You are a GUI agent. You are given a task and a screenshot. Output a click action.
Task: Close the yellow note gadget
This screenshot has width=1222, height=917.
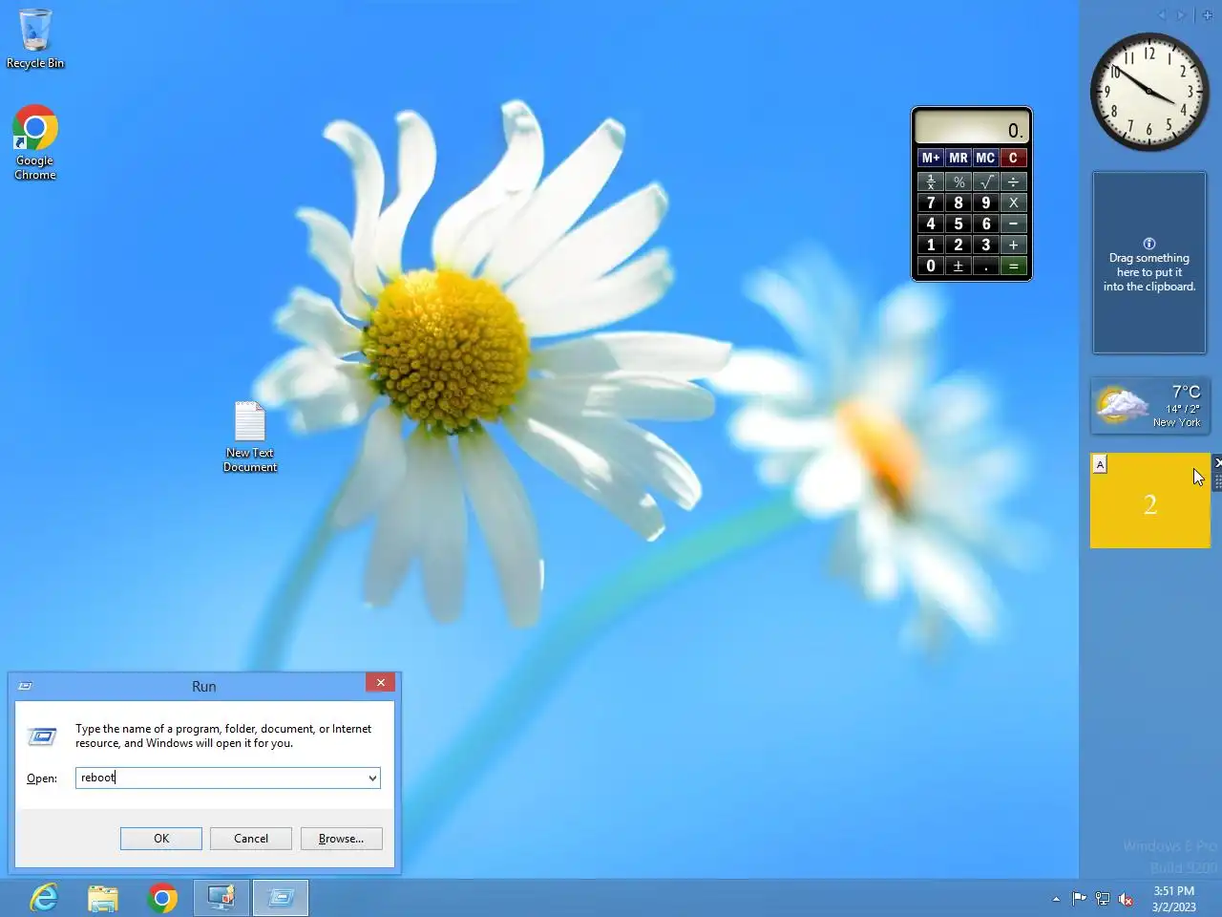coord(1217,462)
